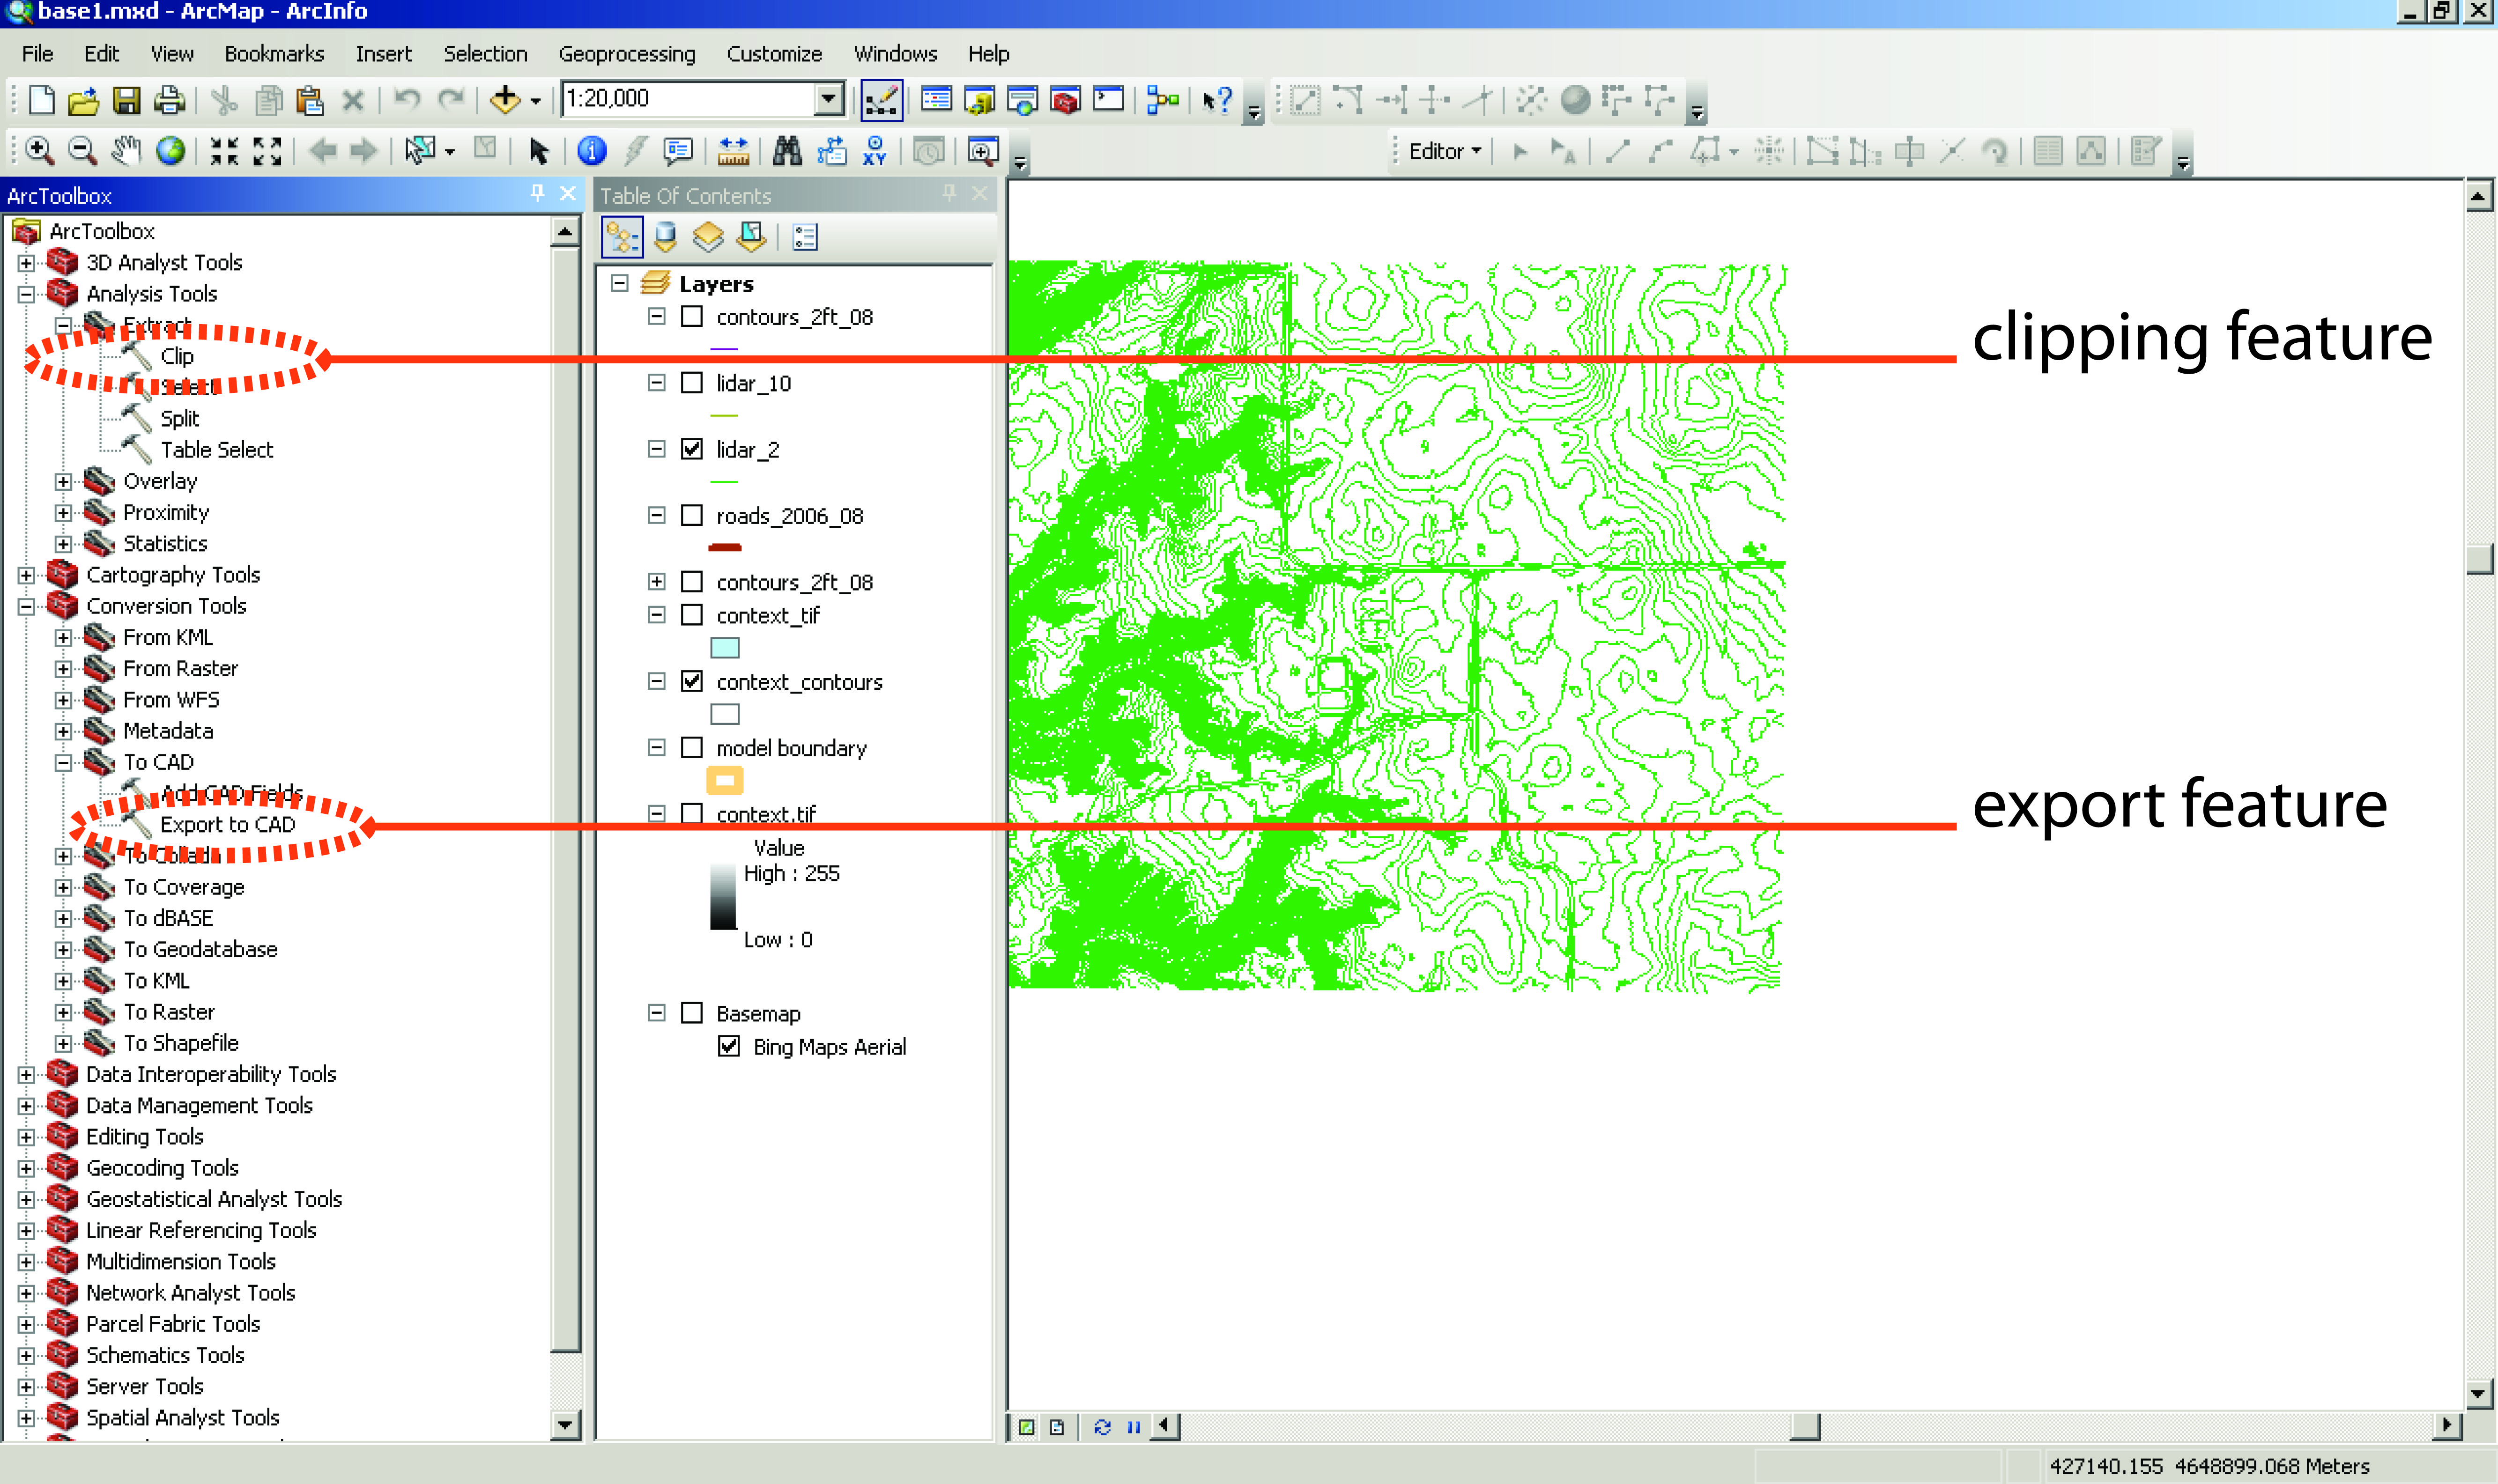Click the context_tif light blue symbol swatch
The image size is (2498, 1484).
pos(725,648)
